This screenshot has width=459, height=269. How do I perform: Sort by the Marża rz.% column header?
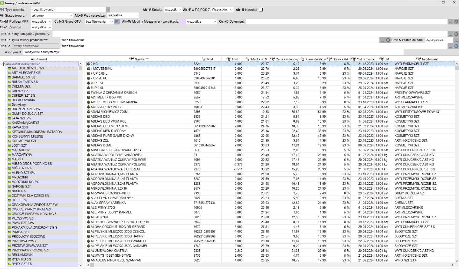[x=259, y=59]
